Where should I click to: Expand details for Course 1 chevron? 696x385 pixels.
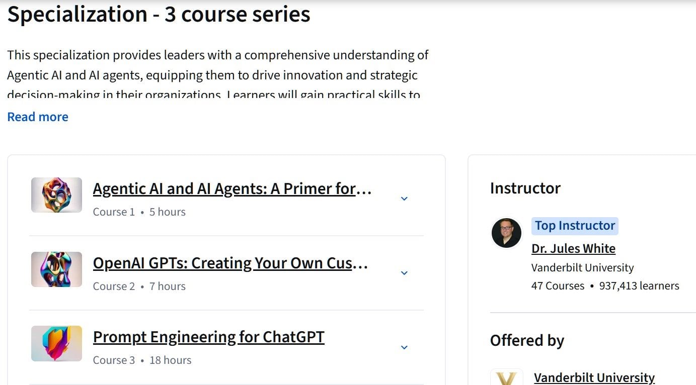tap(404, 199)
